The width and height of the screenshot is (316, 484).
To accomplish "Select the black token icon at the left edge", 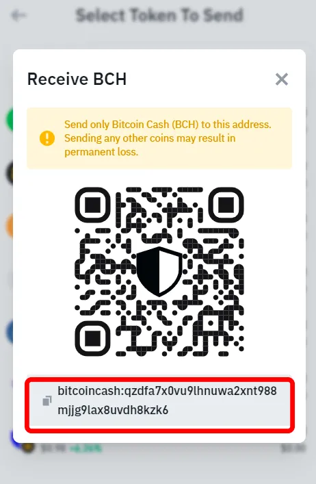I will [10, 173].
